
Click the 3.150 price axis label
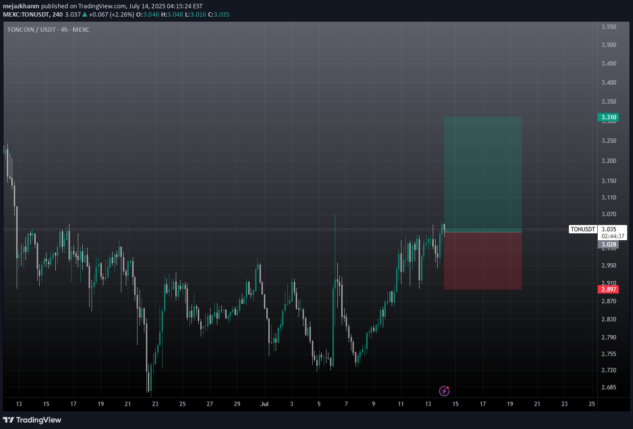pyautogui.click(x=609, y=181)
